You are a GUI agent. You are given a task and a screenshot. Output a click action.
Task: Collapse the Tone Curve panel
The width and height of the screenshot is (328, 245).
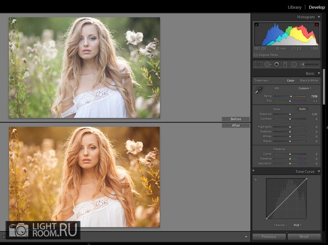tap(319, 171)
